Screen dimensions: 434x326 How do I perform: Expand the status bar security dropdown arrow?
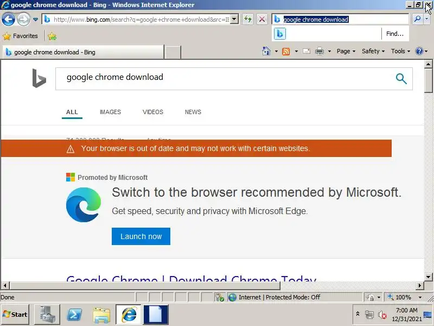pyautogui.click(x=379, y=297)
